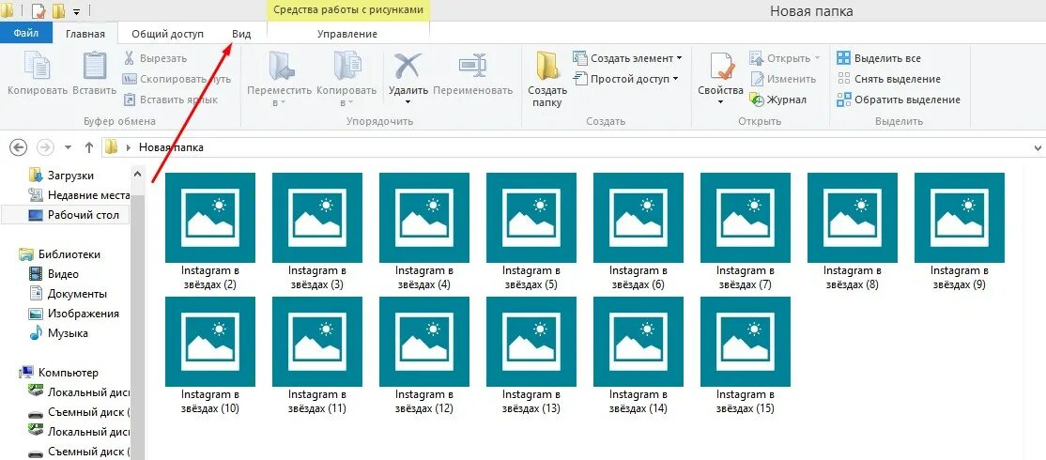Click quick access properties icon in title bar
This screenshot has height=460, width=1046.
(38, 10)
